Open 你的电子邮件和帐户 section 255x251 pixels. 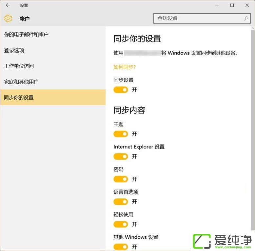[x=26, y=34]
